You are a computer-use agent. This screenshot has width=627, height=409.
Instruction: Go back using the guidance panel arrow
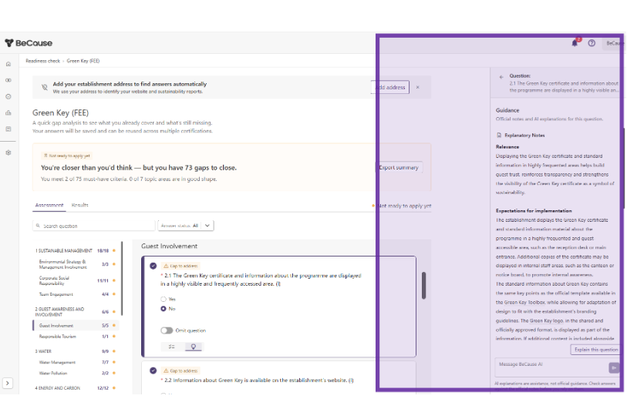point(501,77)
